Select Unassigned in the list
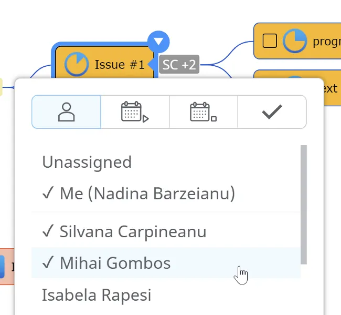The width and height of the screenshot is (341, 315). tap(87, 162)
